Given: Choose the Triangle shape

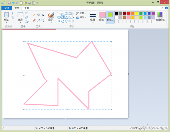Looking at the screenshot, I should (x=66, y=17).
